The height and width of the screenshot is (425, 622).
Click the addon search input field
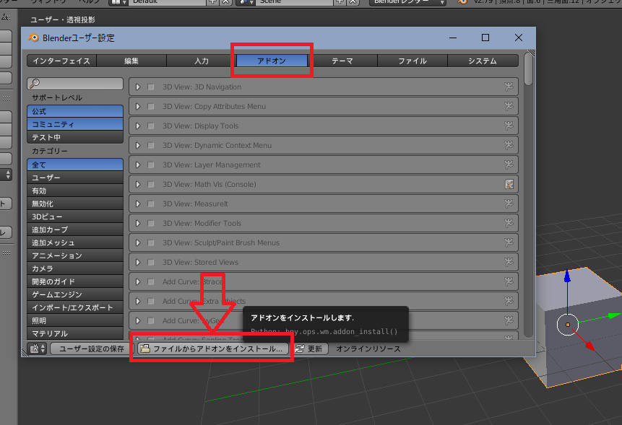click(75, 83)
